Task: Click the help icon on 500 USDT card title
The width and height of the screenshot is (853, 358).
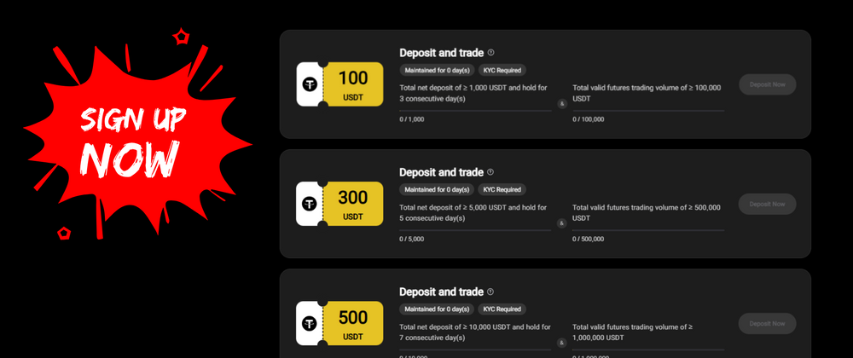Action: pyautogui.click(x=490, y=292)
